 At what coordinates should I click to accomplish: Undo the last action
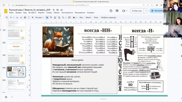17,18
